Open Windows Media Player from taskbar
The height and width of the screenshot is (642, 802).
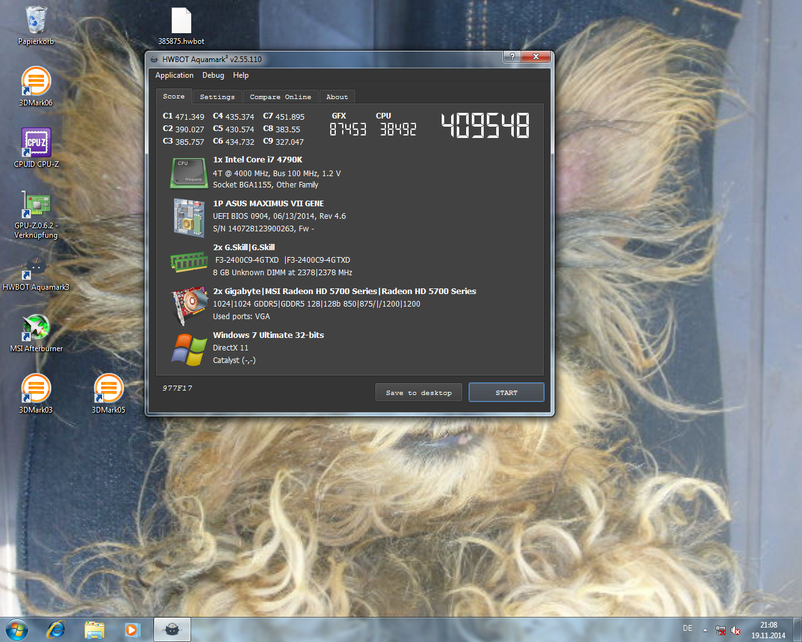click(x=132, y=629)
